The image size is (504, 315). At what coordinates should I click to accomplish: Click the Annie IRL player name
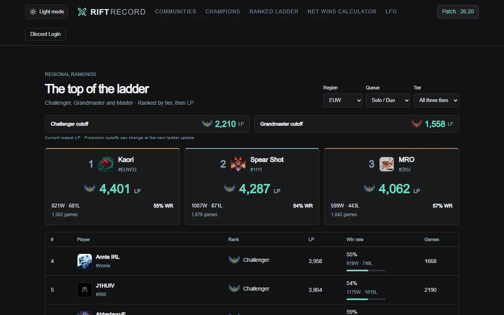pos(107,257)
